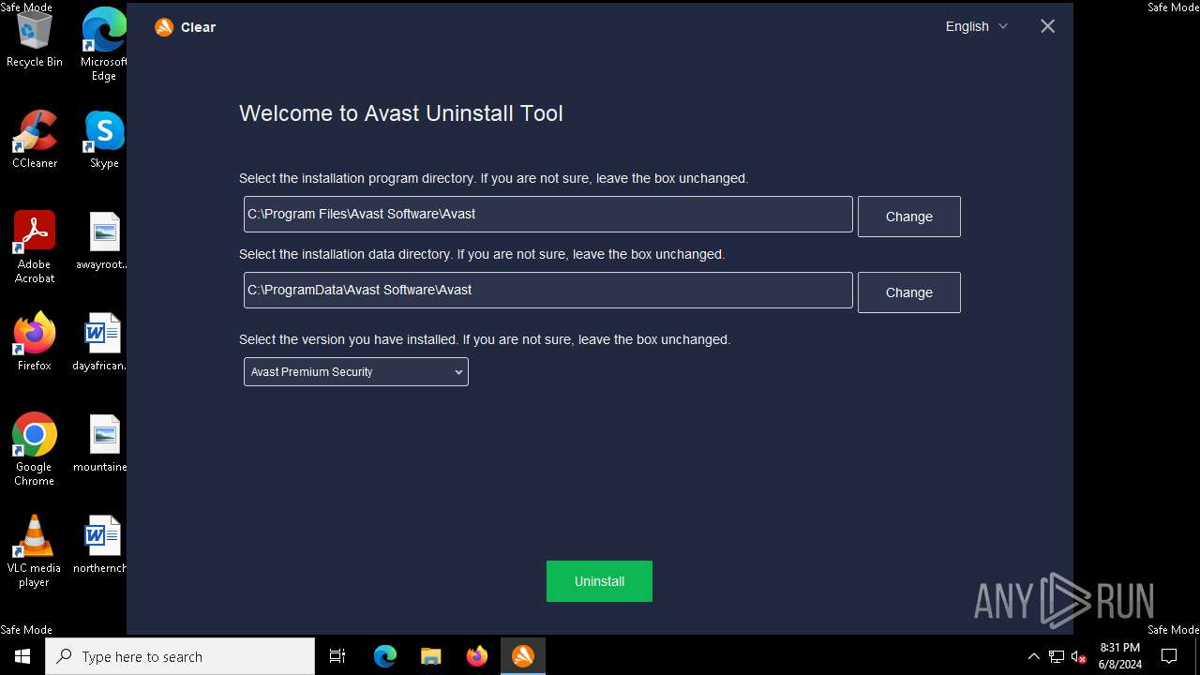Click the taskbar search box
The width and height of the screenshot is (1200, 675).
coord(180,656)
